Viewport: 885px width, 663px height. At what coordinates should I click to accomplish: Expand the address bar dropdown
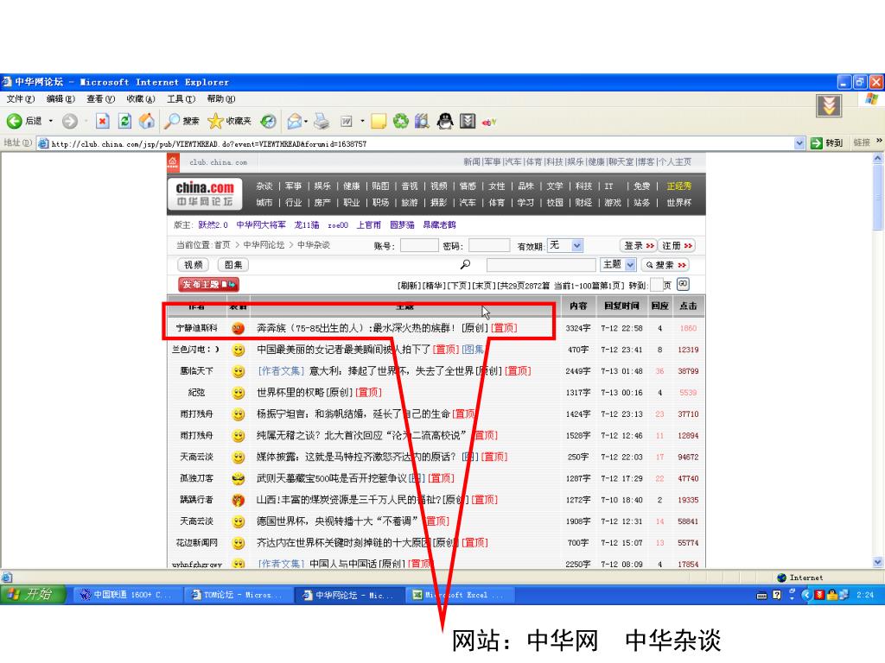tap(799, 143)
